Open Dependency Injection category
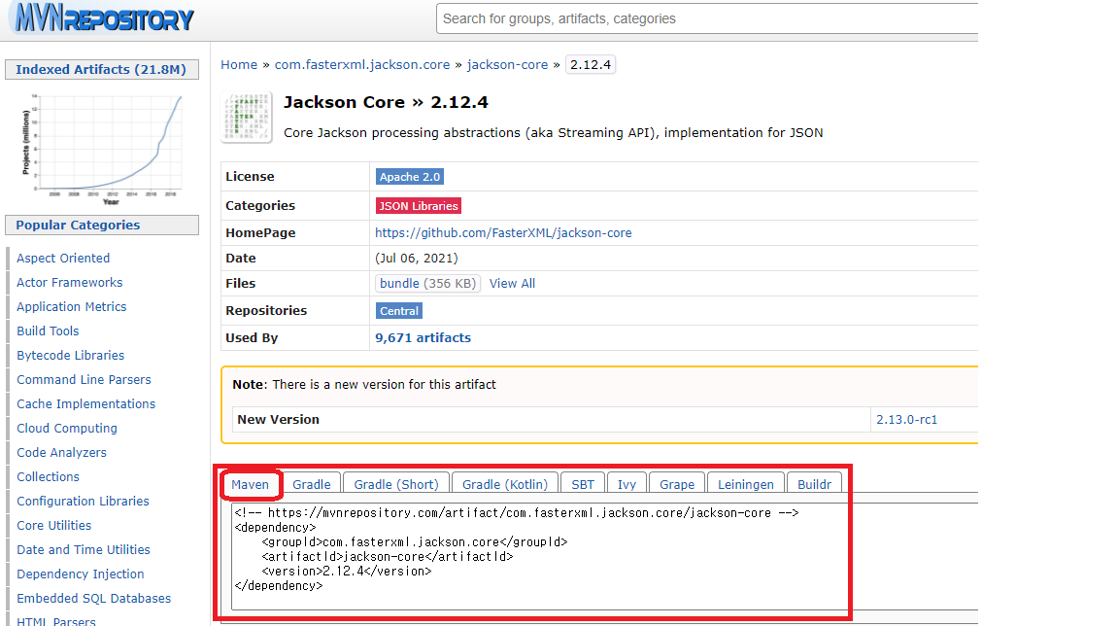The width and height of the screenshot is (1118, 626). (x=81, y=574)
